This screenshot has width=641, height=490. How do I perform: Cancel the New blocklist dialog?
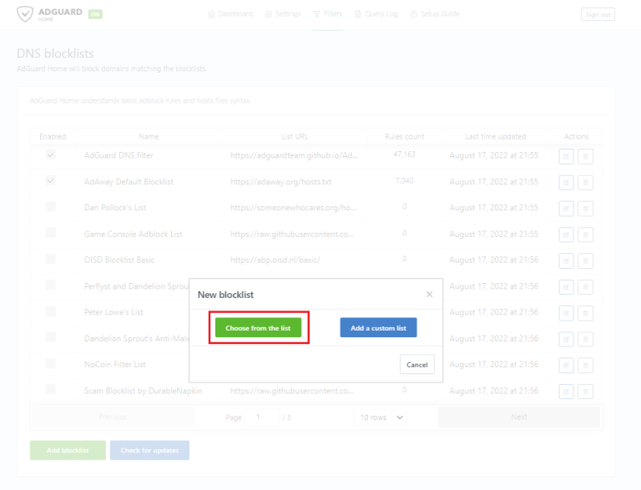point(416,365)
